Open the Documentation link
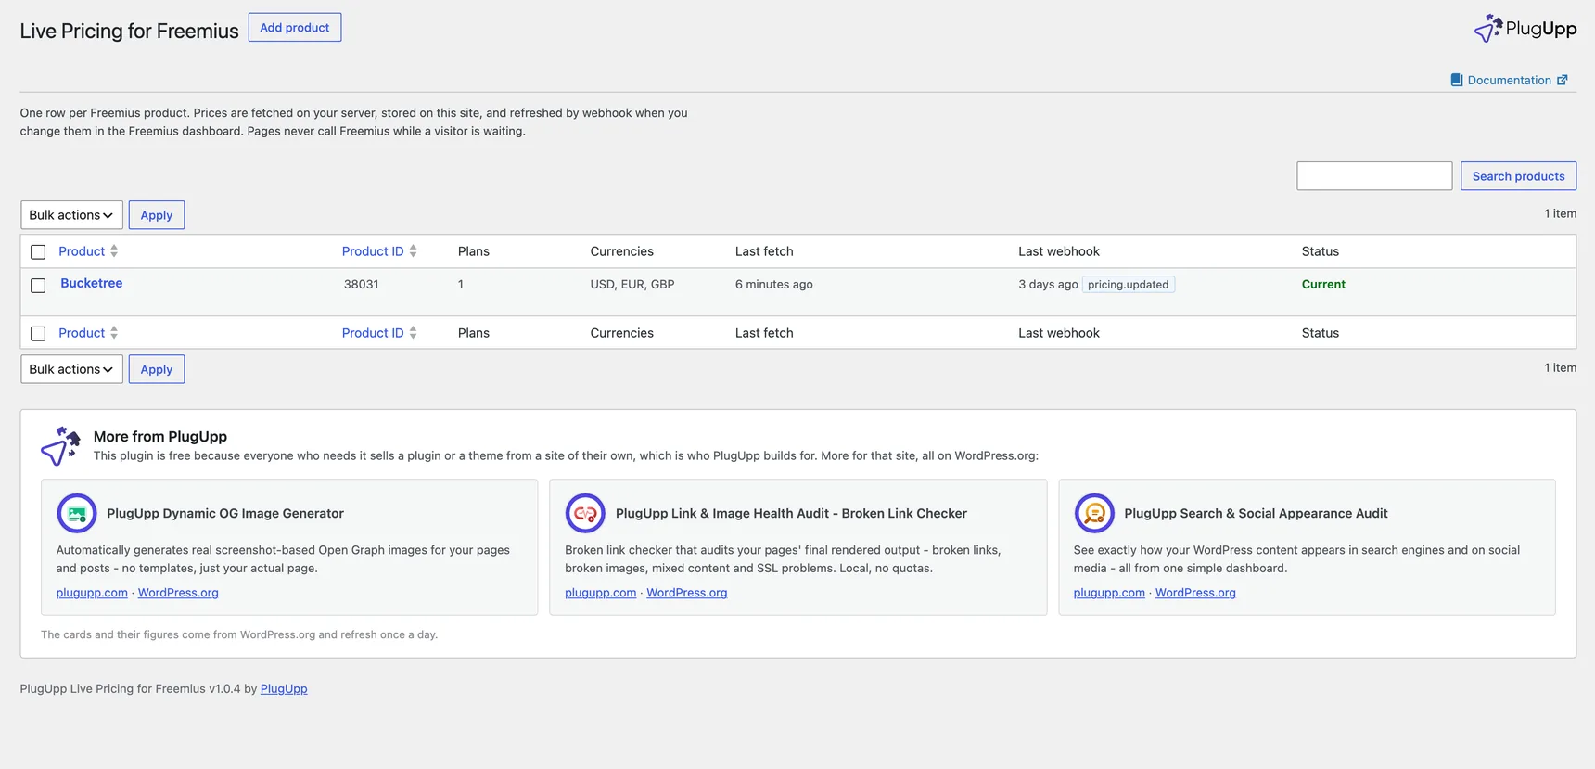1595x769 pixels. 1509,80
